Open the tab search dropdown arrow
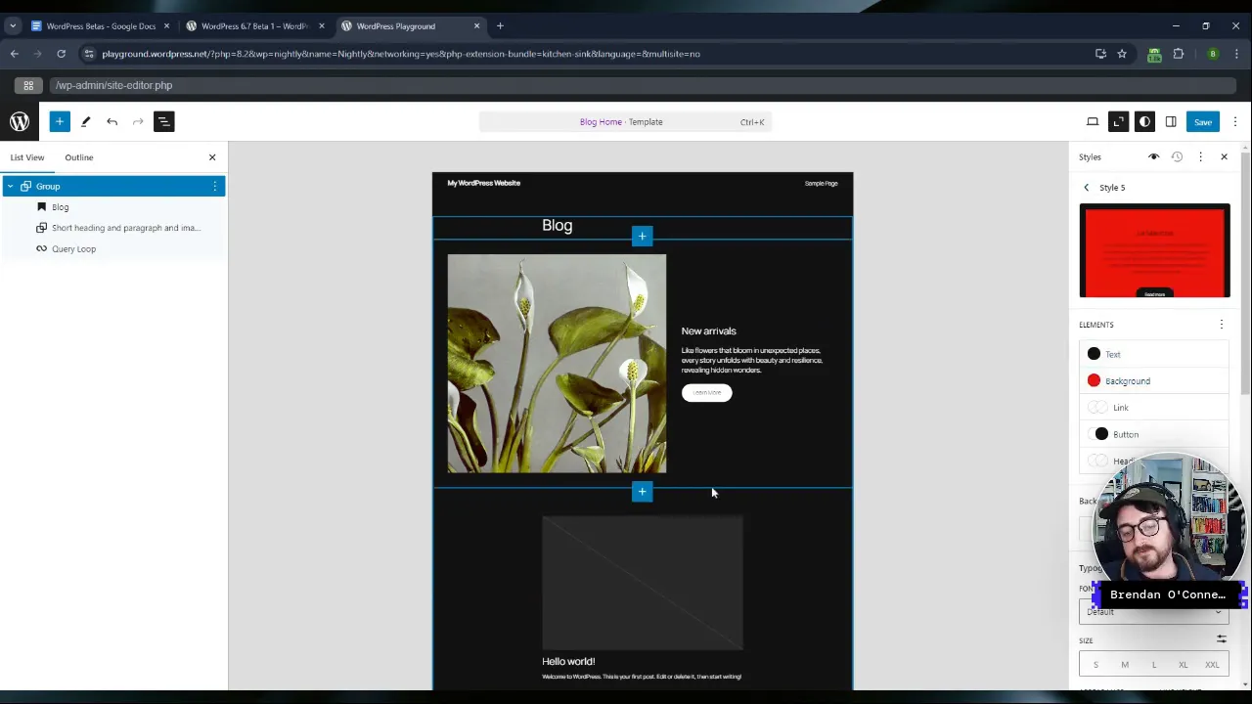The width and height of the screenshot is (1252, 704). pos(13,25)
